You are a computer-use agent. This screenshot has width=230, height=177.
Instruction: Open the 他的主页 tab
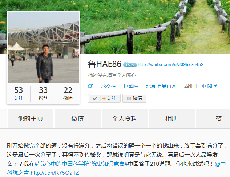click(x=31, y=118)
